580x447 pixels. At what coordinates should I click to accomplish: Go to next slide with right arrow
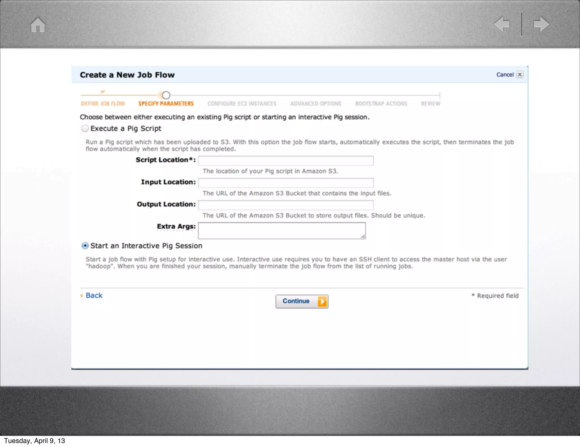pos(541,24)
